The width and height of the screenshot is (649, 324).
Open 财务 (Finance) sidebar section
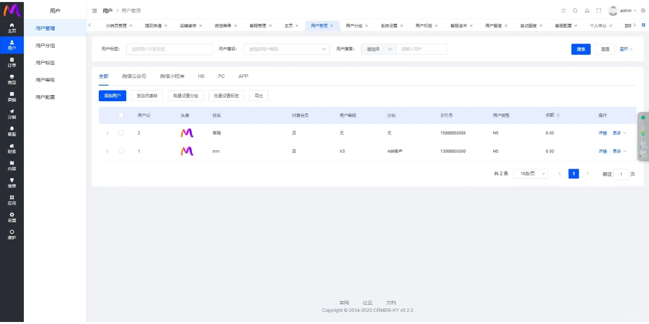coord(12,148)
